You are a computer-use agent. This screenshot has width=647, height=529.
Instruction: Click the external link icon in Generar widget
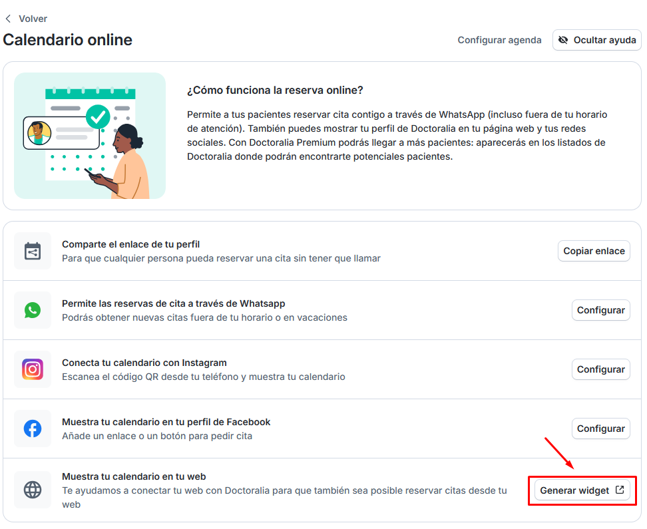620,490
